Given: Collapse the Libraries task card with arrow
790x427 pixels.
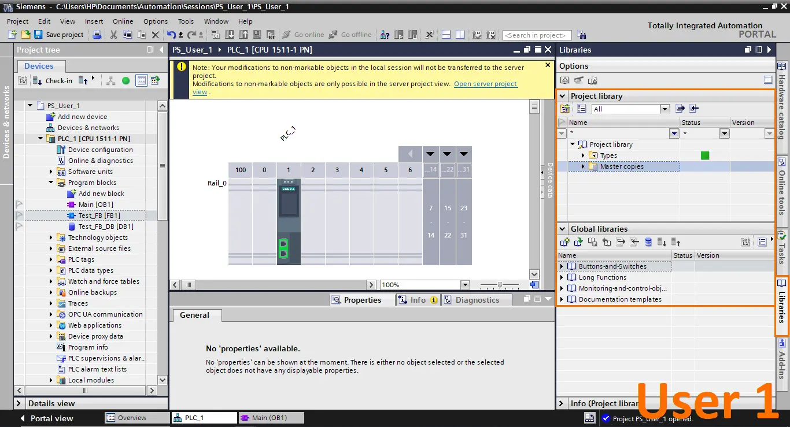Looking at the screenshot, I should [x=769, y=50].
